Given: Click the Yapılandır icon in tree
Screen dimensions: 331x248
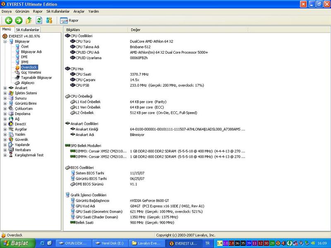Looking at the screenshot, I should click(11, 145).
